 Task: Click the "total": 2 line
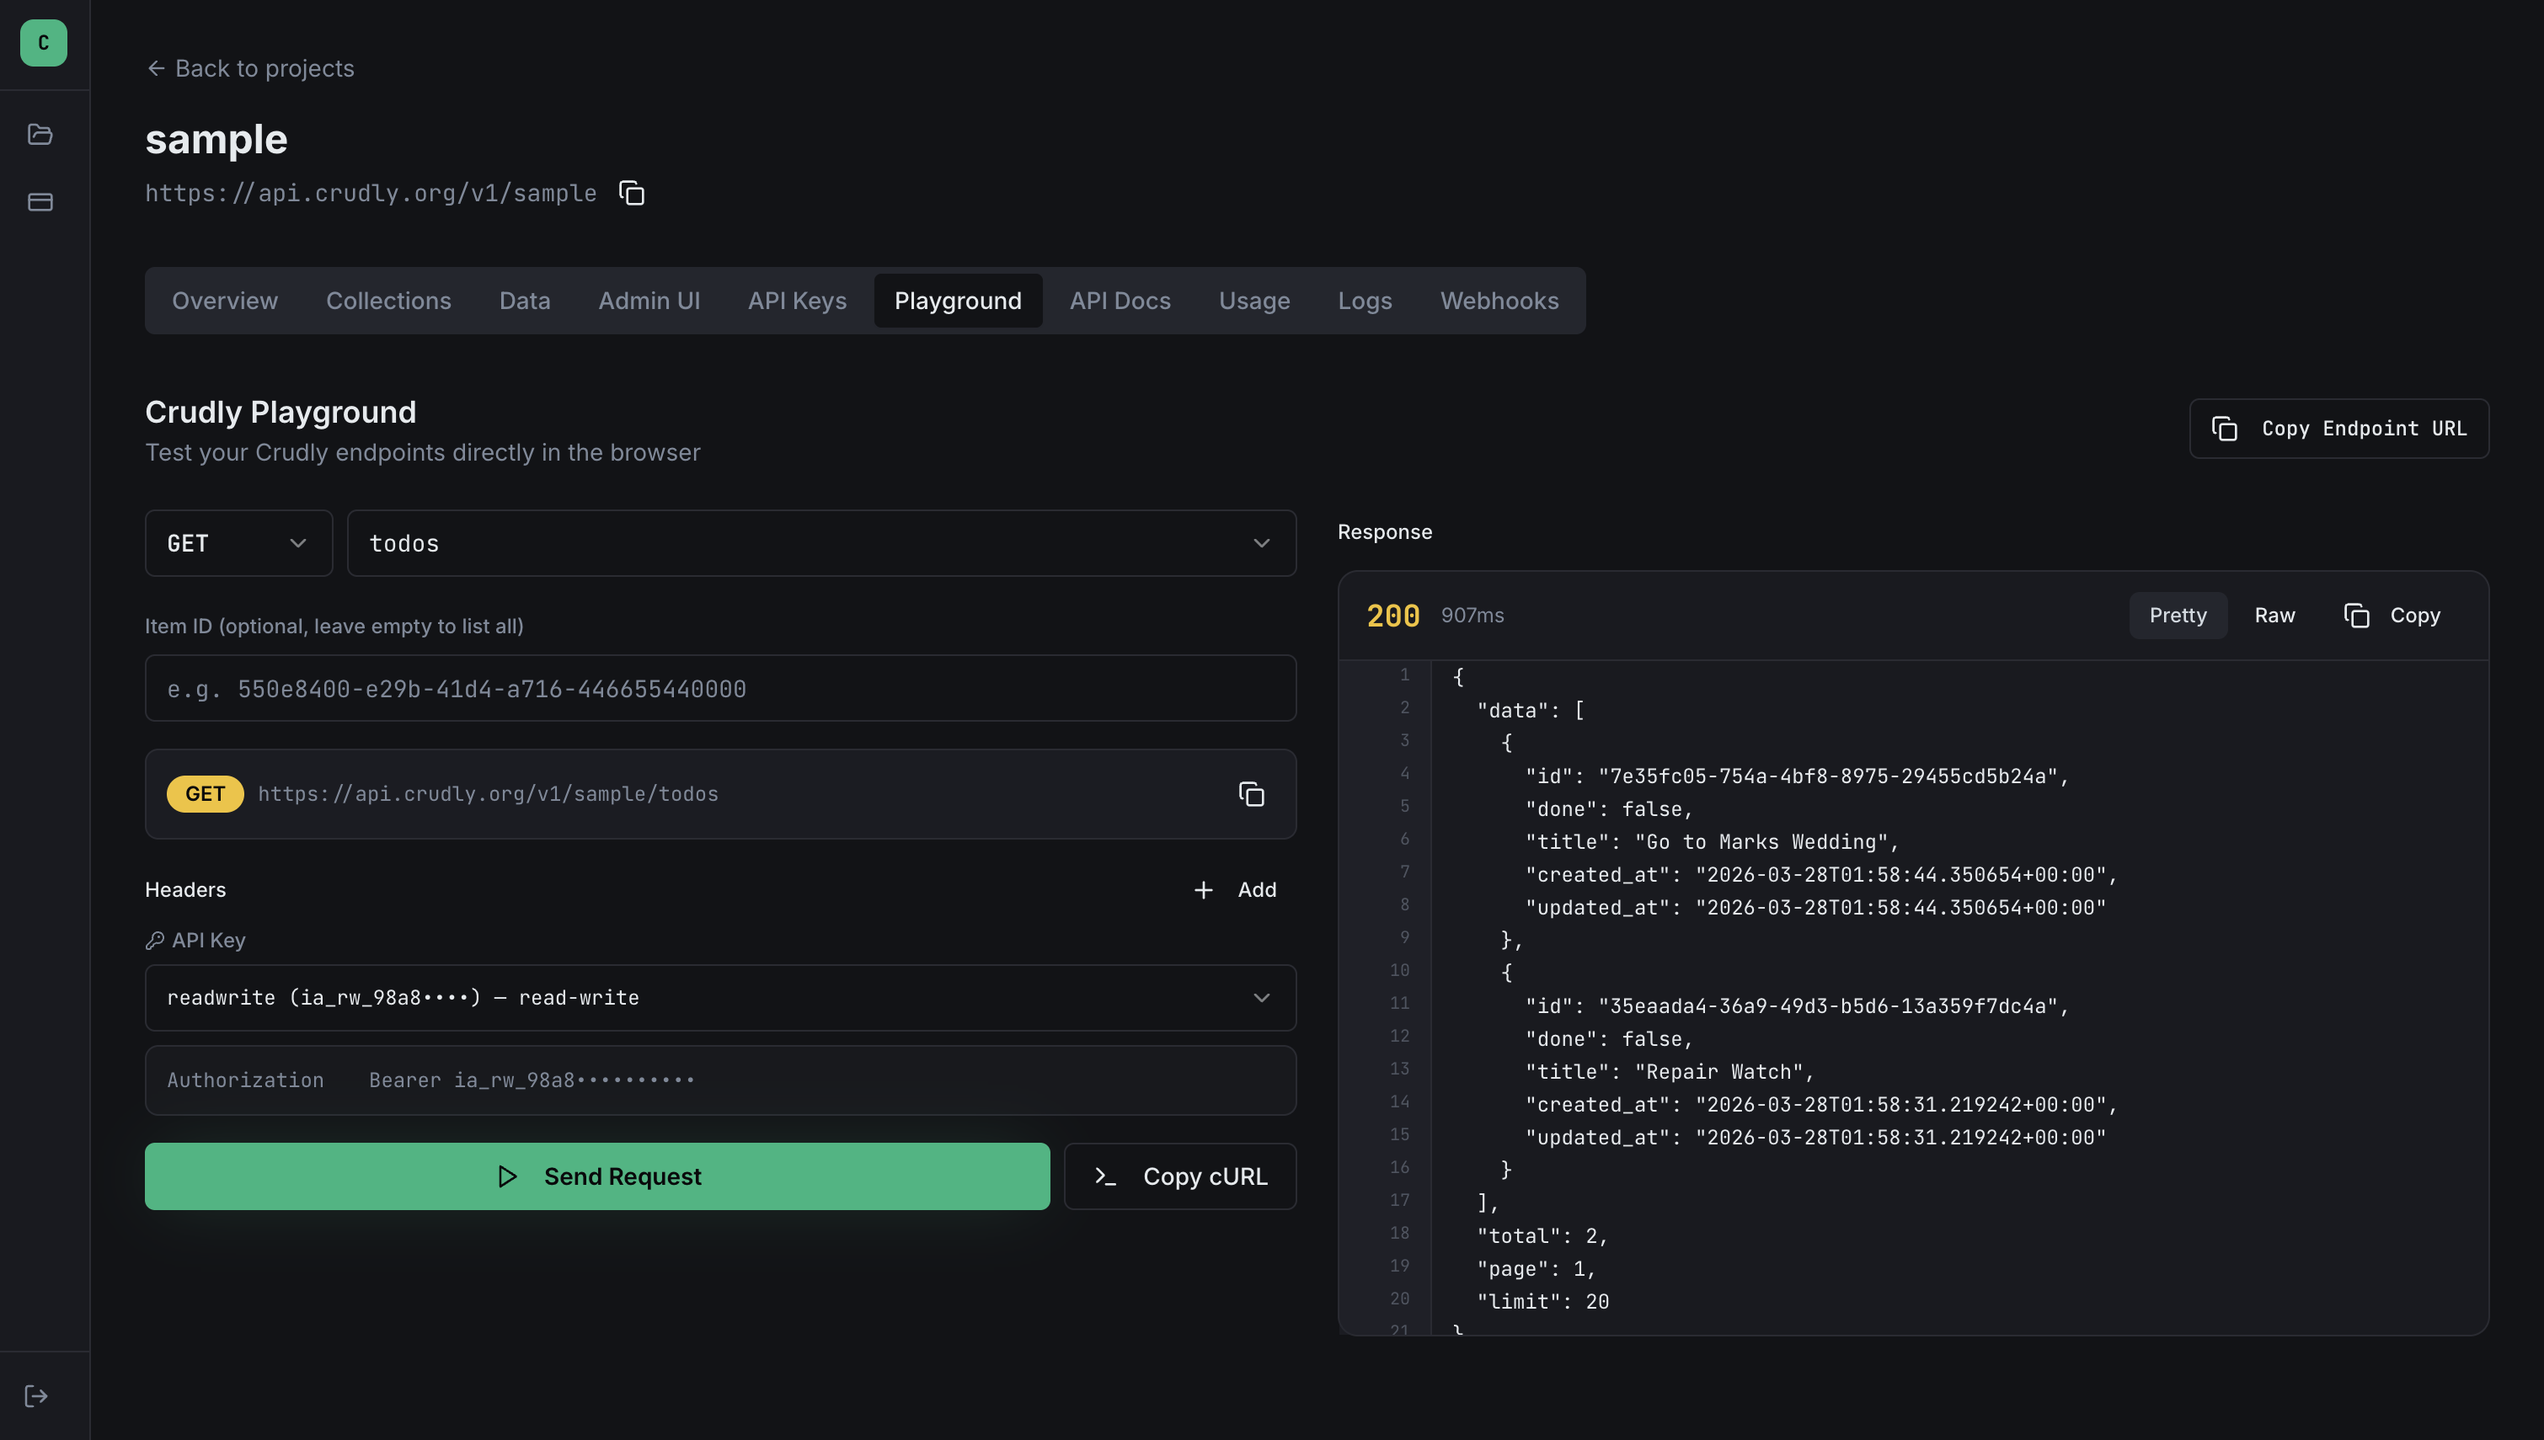[1542, 1235]
